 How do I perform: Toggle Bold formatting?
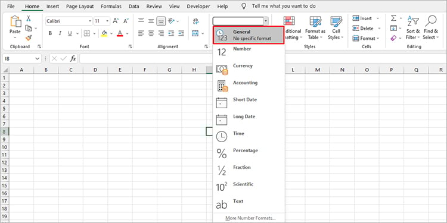[50, 33]
